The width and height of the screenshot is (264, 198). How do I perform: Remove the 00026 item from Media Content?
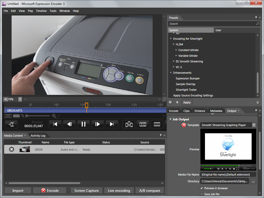[x=11, y=149]
